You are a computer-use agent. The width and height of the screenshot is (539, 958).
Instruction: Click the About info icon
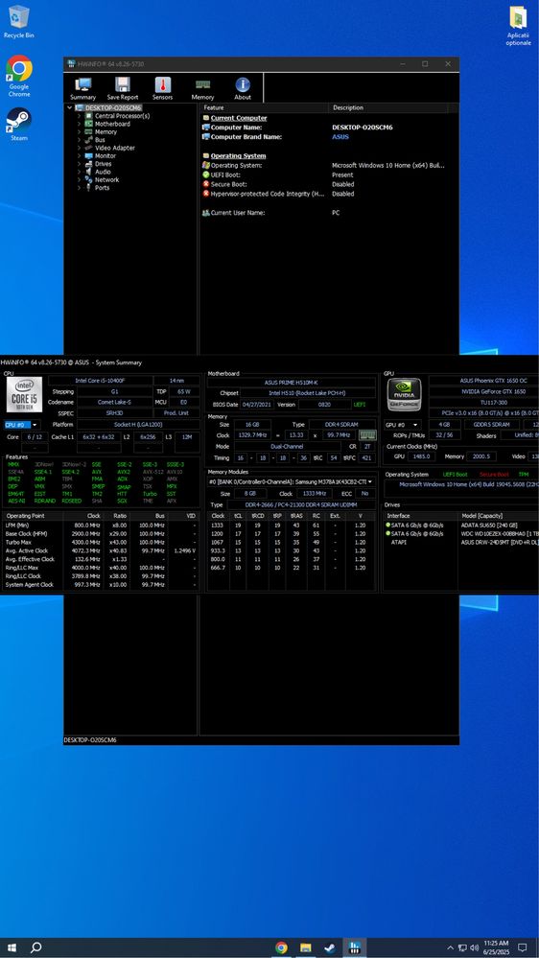click(x=243, y=88)
